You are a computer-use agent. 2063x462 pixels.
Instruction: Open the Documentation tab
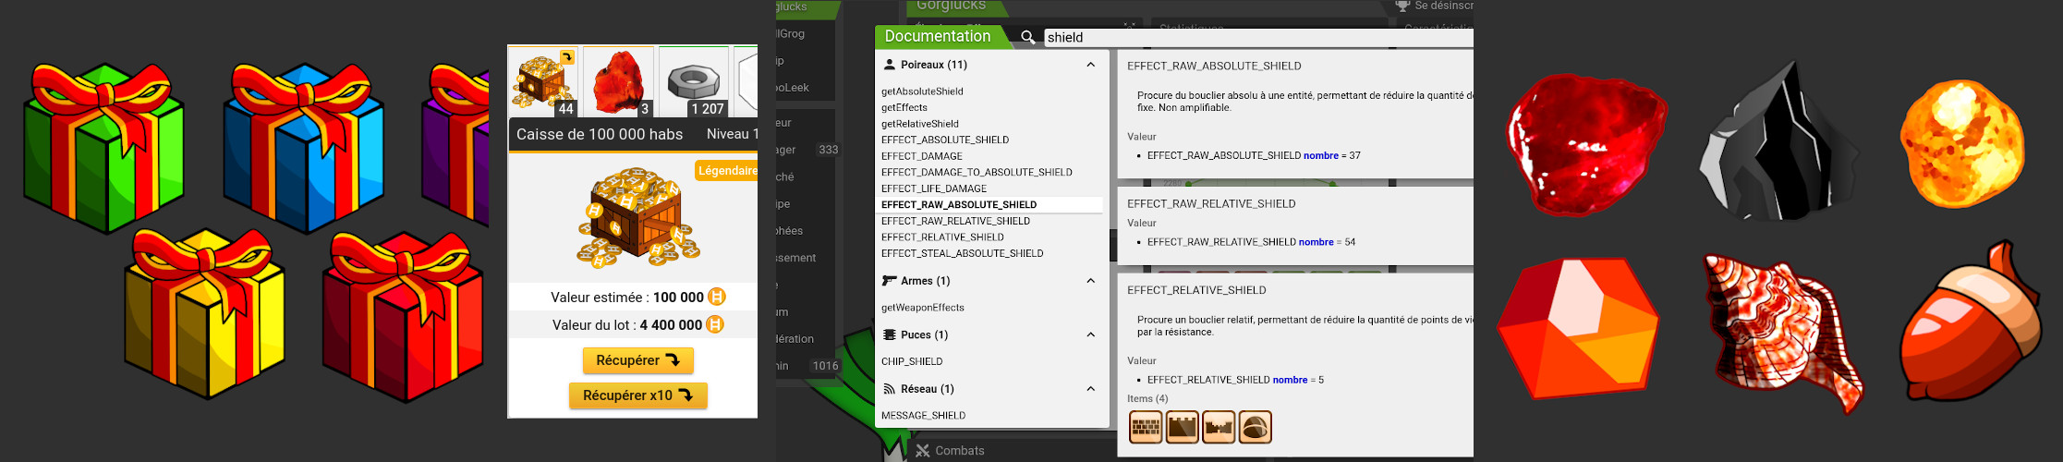937,36
